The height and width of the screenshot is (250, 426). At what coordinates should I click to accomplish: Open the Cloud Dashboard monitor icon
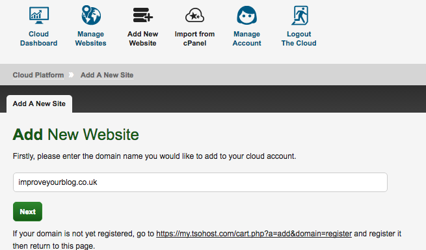point(39,15)
